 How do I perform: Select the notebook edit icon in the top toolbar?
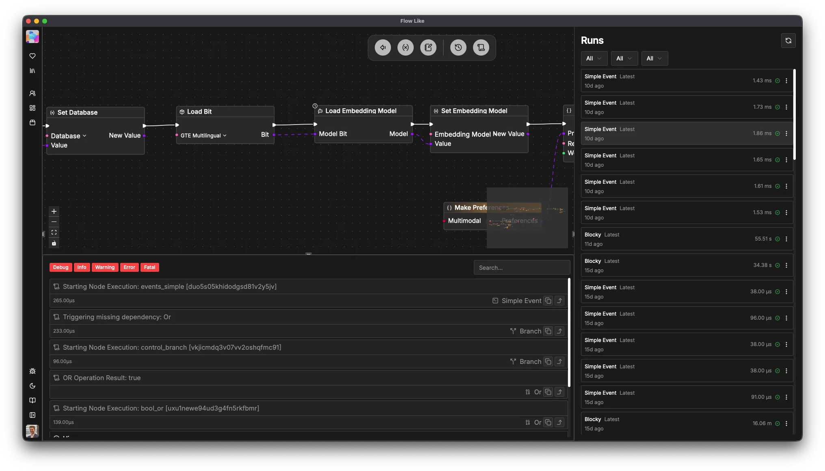click(x=428, y=47)
